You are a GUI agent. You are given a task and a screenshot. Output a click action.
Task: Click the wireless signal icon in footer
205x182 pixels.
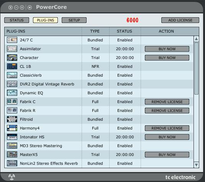[x=11, y=177]
